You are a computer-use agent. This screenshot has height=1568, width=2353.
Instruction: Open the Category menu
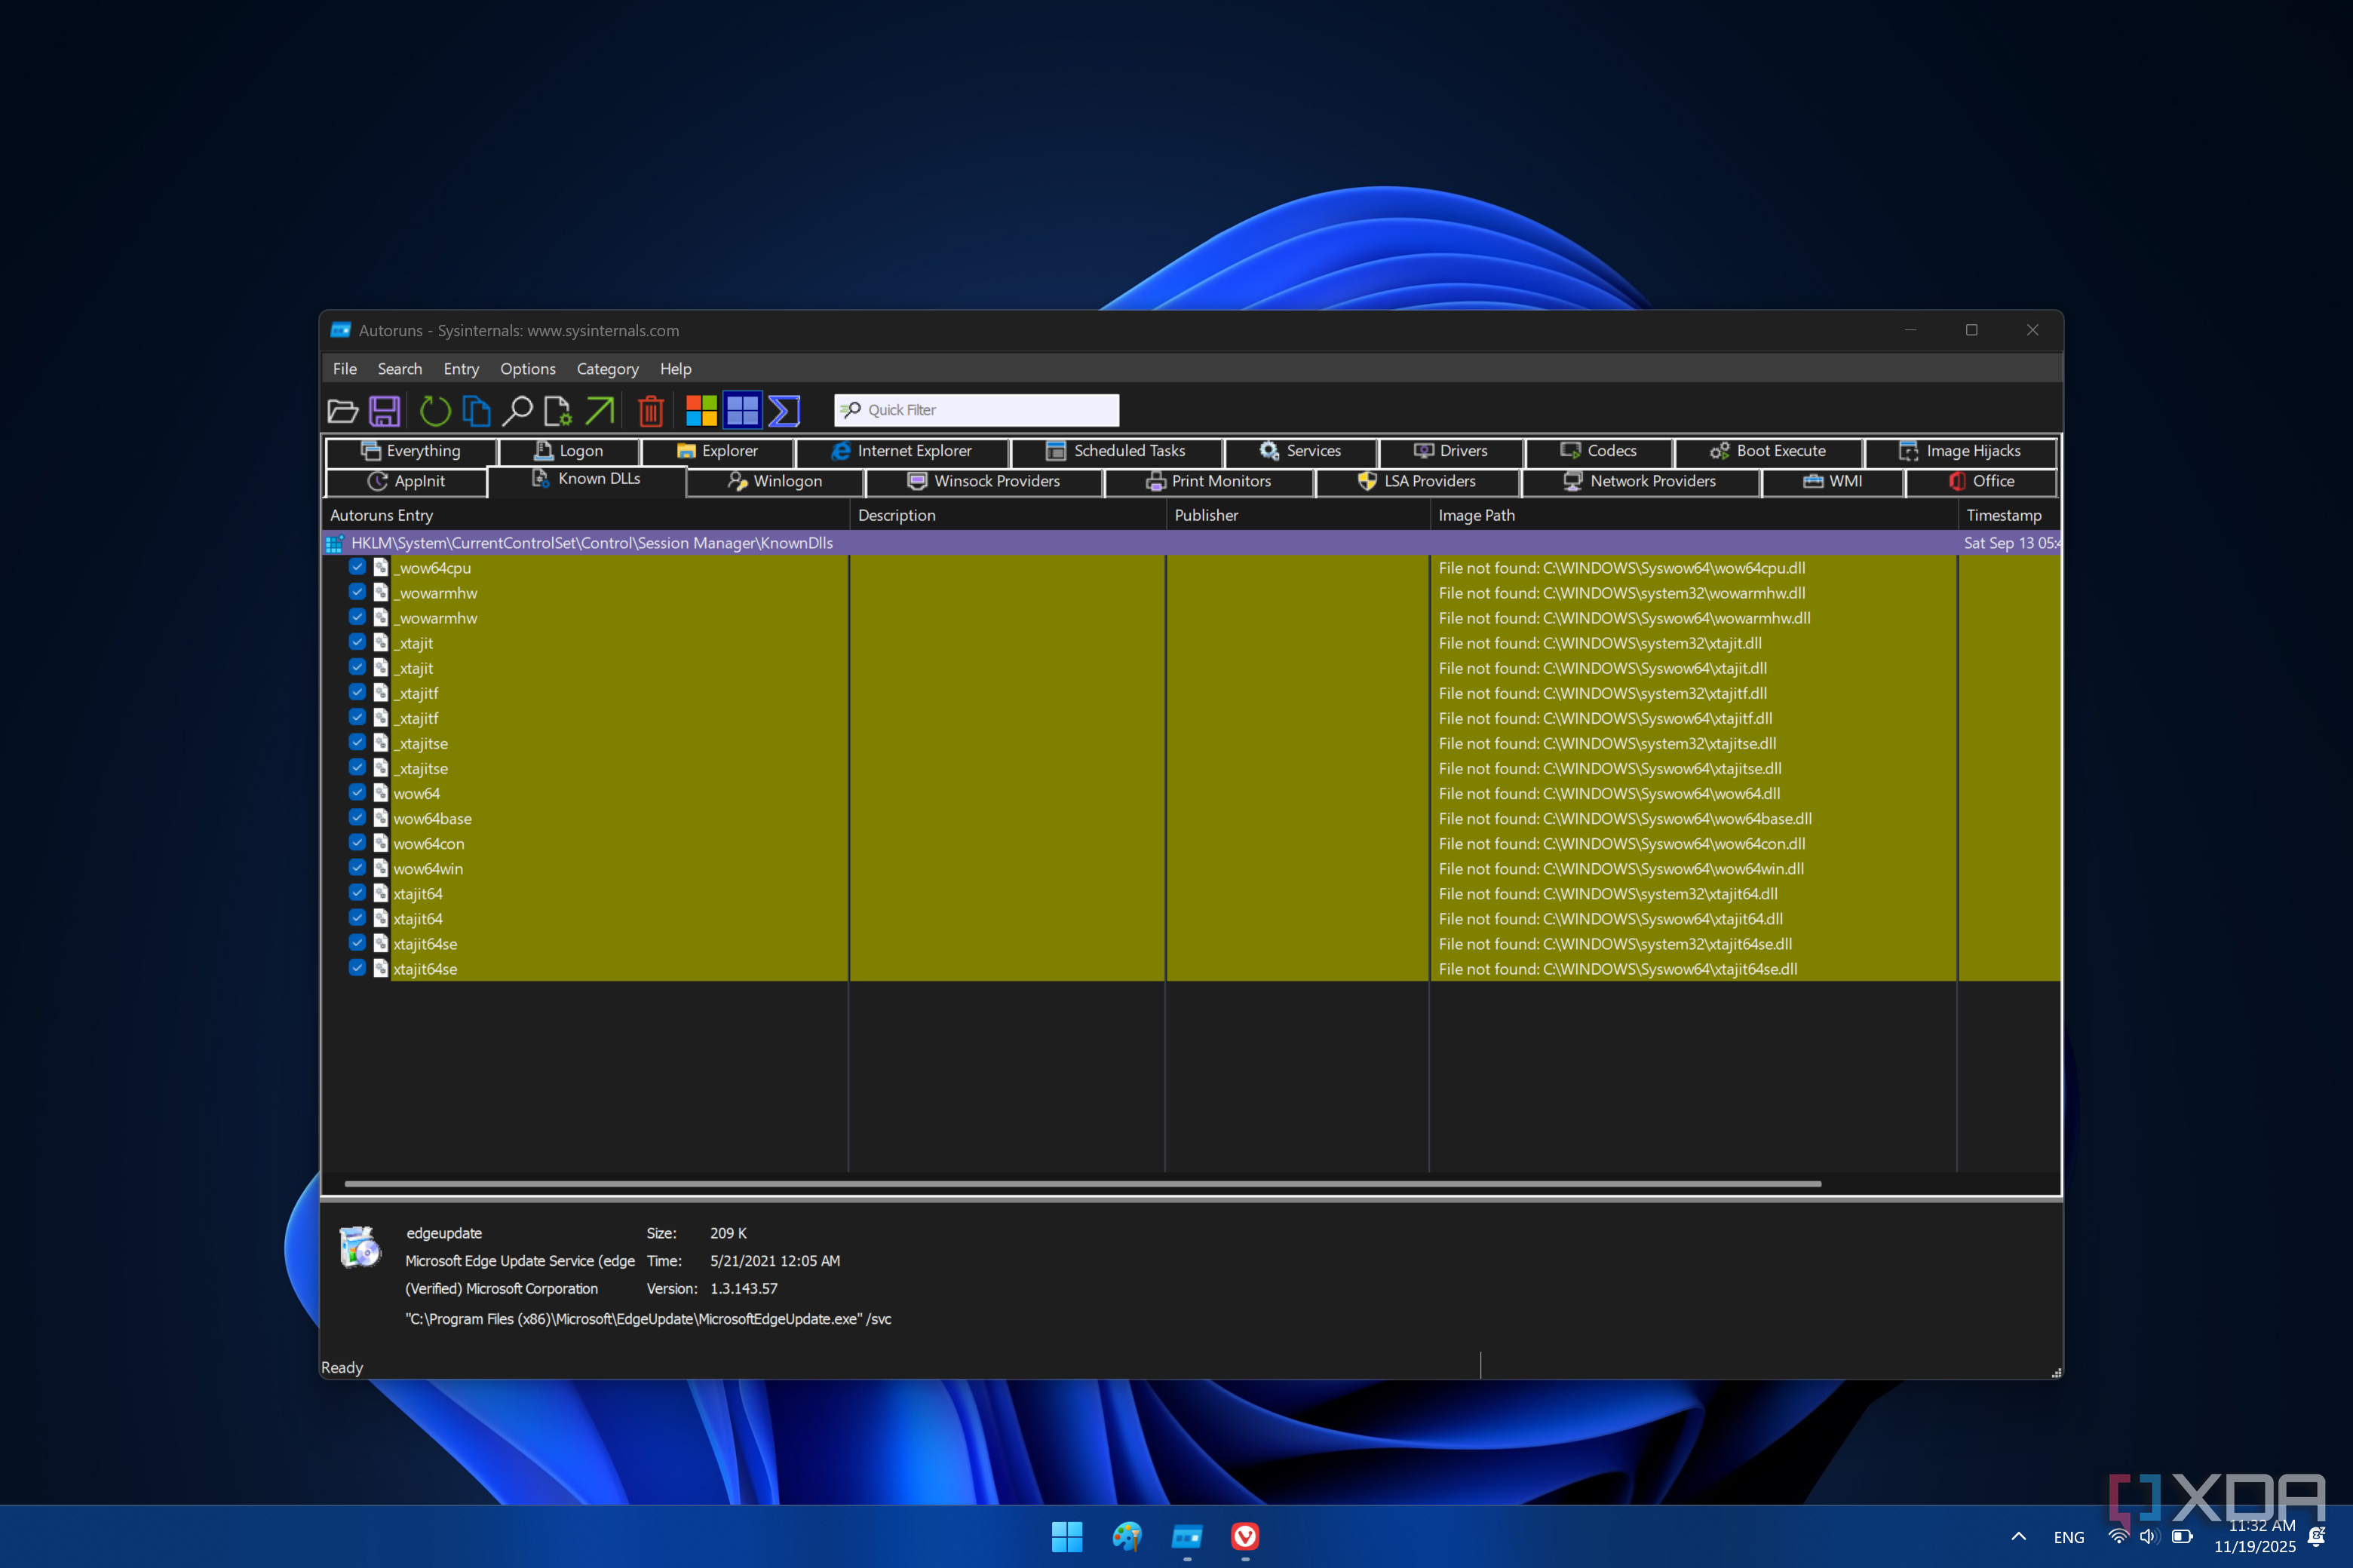607,369
